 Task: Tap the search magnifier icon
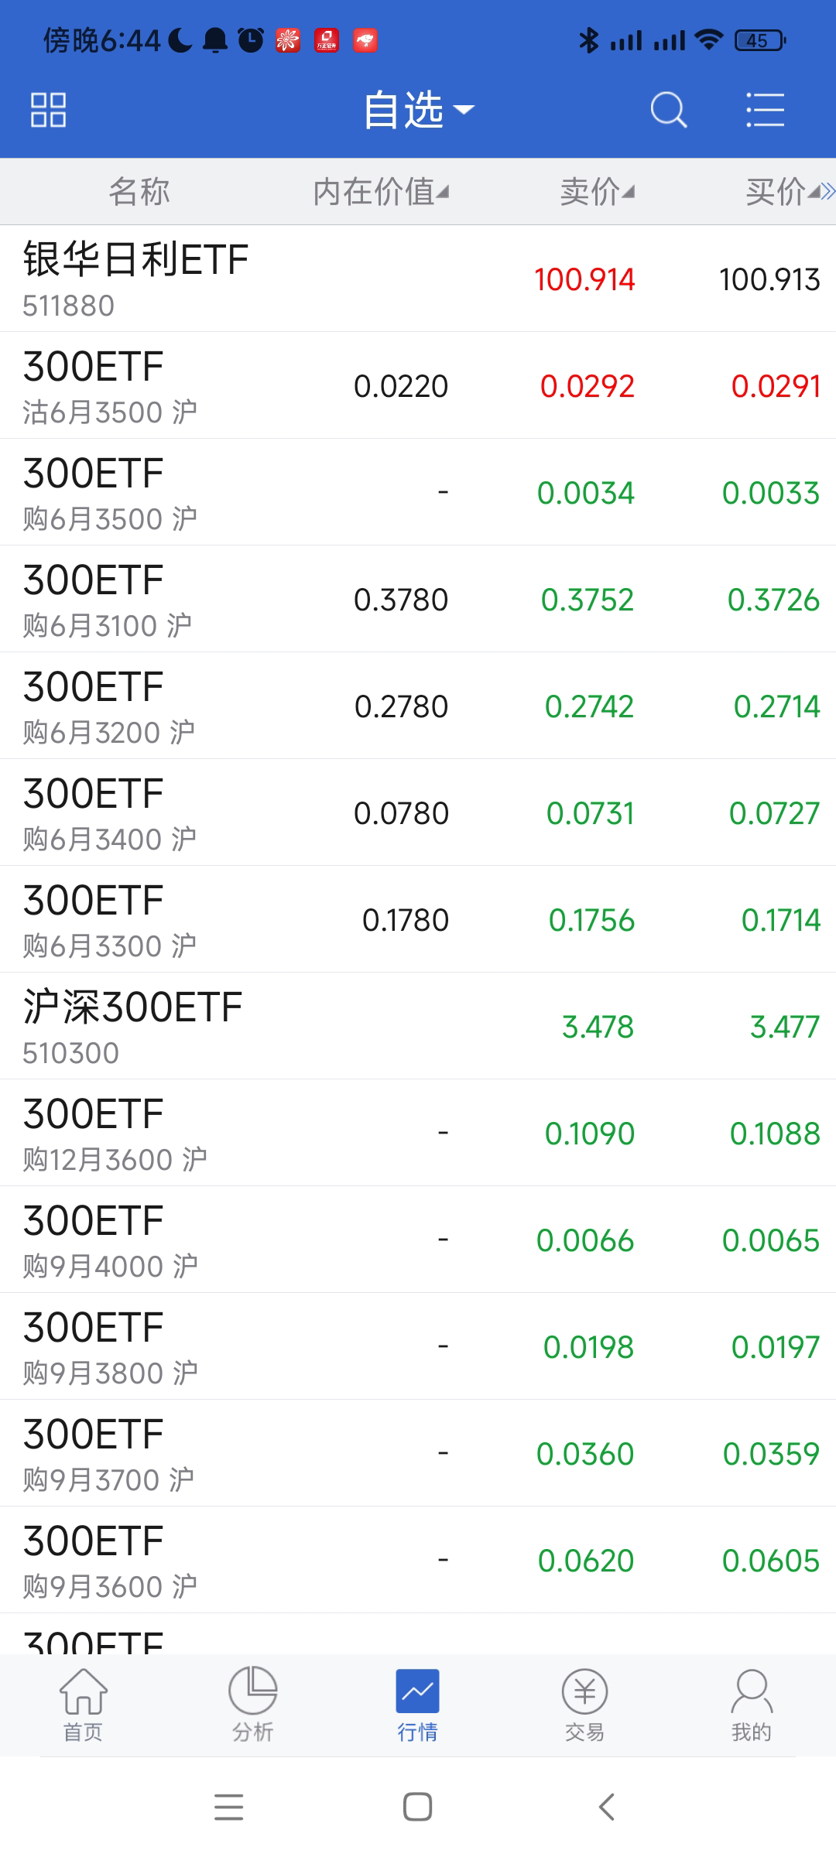click(x=669, y=110)
